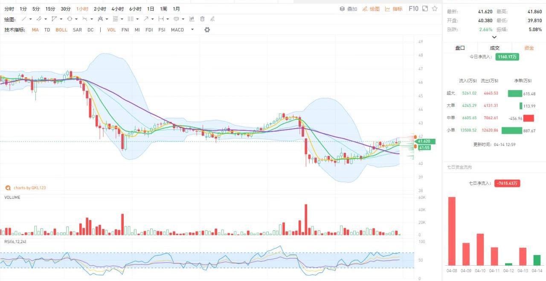The image size is (546, 281).
Task: Enable the MACD indicator
Action: click(x=177, y=30)
